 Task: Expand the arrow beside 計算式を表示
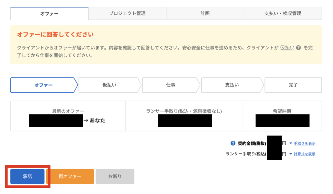coord(291,154)
